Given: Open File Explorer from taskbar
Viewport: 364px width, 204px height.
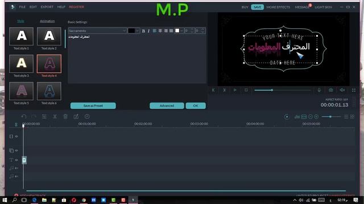Looking at the screenshot, I should click(44, 200).
